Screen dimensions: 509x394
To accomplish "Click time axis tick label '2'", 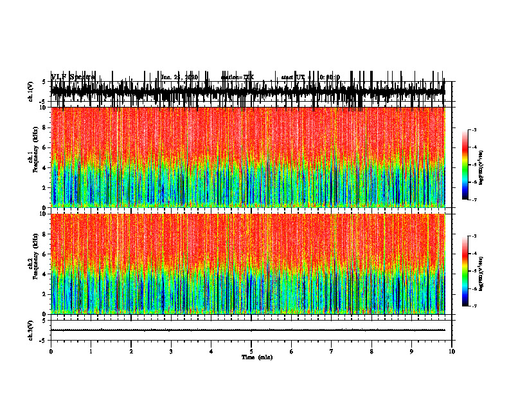I will pyautogui.click(x=131, y=352).
